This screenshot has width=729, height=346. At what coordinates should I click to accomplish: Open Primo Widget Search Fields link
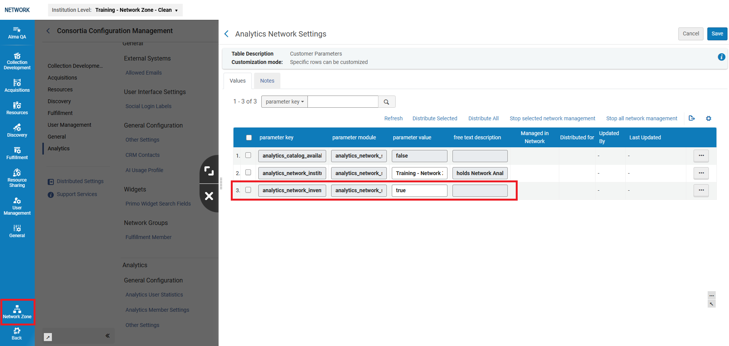(158, 204)
